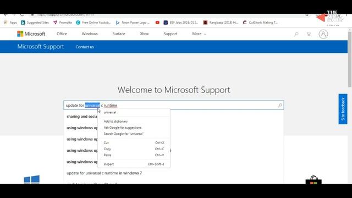352x198 pixels.
Task: Click the header search magnifier icon
Action: click(296, 34)
